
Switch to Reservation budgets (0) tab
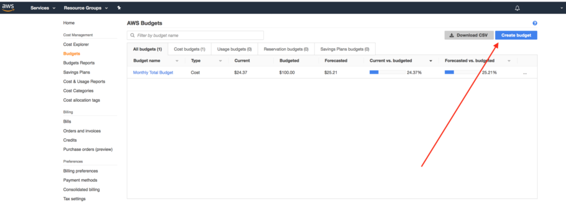(x=286, y=49)
